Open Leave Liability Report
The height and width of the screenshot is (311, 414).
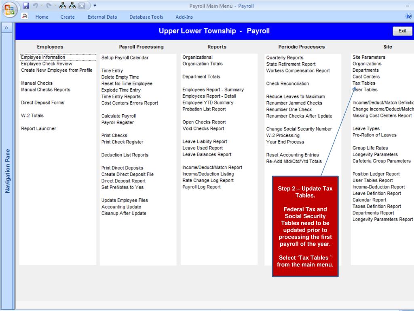pos(205,141)
